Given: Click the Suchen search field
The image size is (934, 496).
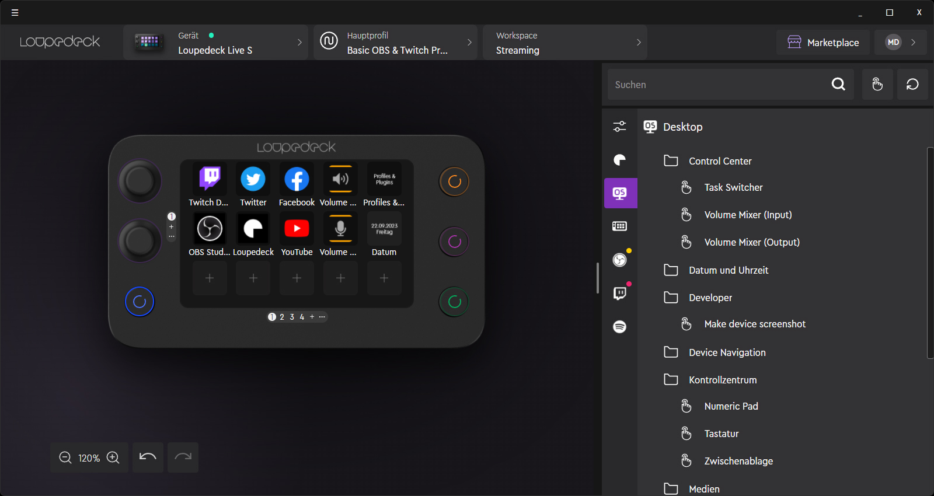Looking at the screenshot, I should tap(718, 85).
